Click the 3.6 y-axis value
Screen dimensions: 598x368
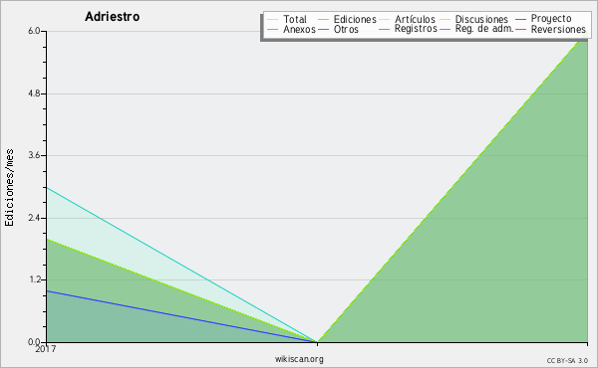click(x=34, y=155)
